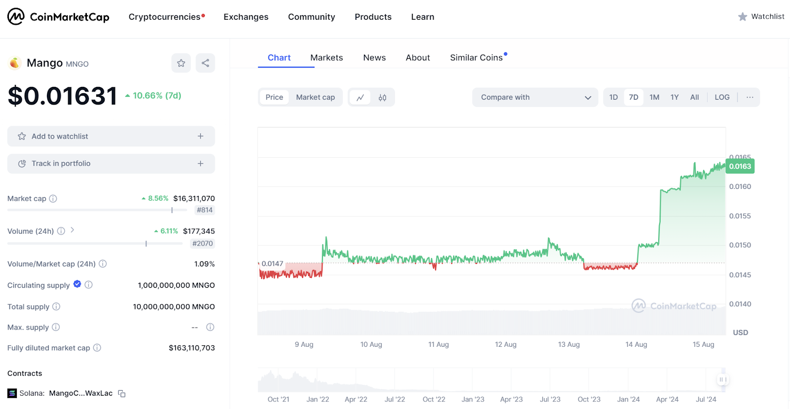Switch to candlestick chart view icon
790x409 pixels.
[x=382, y=98]
